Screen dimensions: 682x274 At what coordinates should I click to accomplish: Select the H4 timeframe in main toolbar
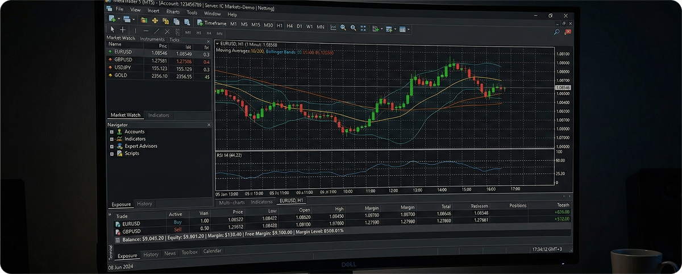(x=290, y=26)
